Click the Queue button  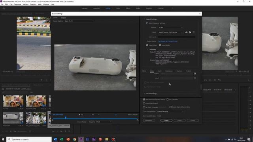click(x=166, y=120)
